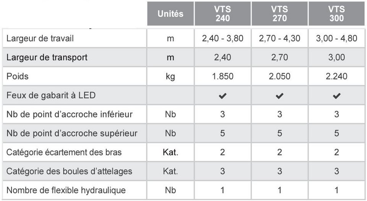This screenshot has height=201, width=367.
Task: Click the 2,70 - 4,30 working width cell
Action: click(280, 38)
